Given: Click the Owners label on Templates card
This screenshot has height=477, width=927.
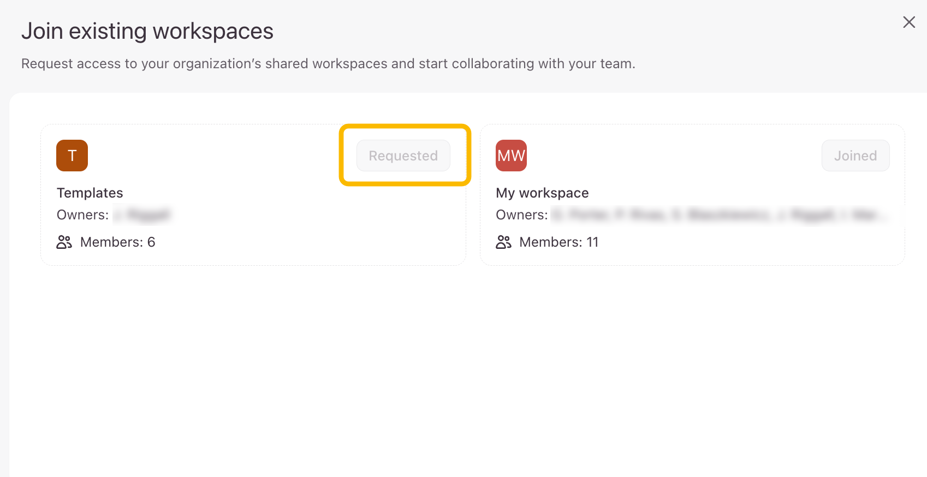Looking at the screenshot, I should pyautogui.click(x=82, y=215).
